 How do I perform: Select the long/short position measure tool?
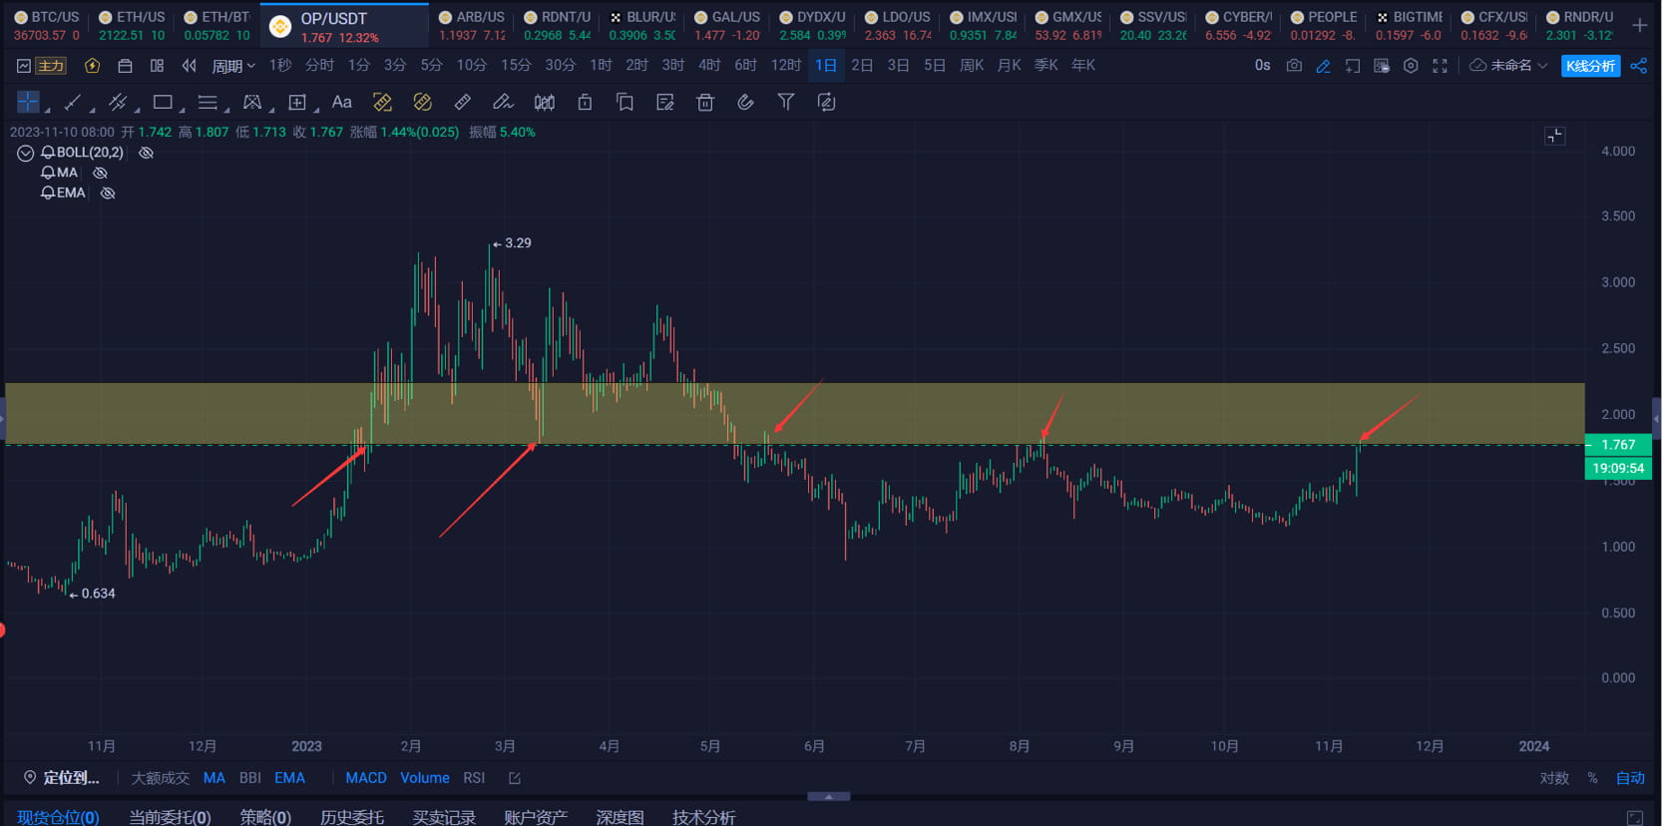click(297, 102)
